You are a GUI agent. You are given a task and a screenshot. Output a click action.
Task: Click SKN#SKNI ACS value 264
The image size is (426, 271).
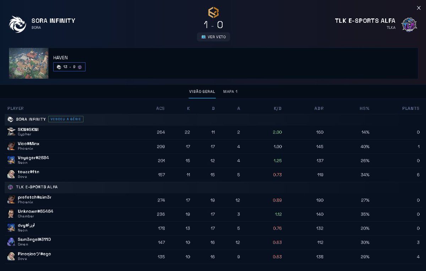click(x=161, y=132)
